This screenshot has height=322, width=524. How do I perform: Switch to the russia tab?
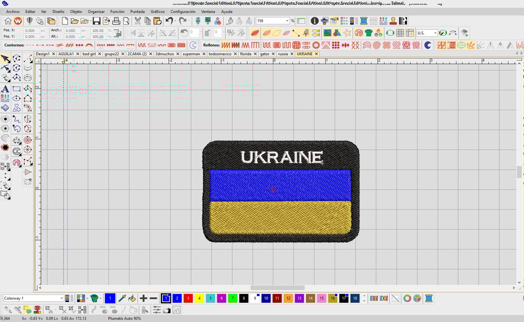coord(283,54)
